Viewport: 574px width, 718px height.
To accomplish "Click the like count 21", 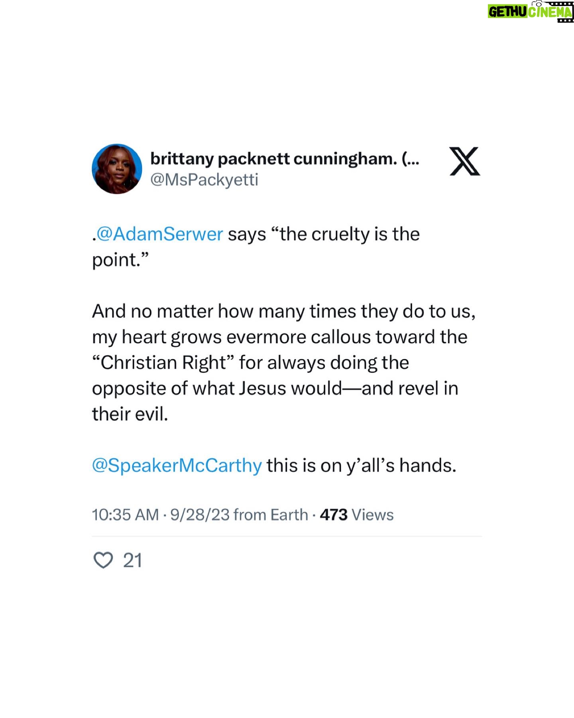I will (132, 560).
